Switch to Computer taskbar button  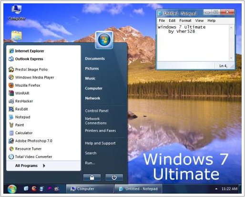(x=90, y=189)
